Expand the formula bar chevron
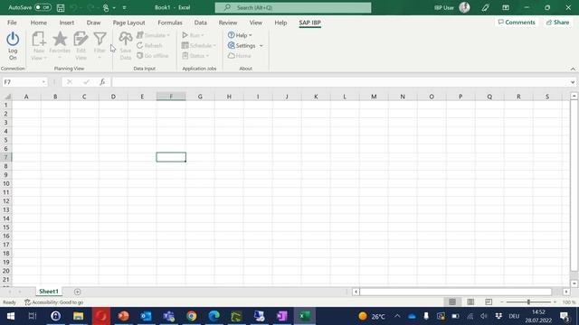Screen dimensions: 579x325 tap(573, 82)
